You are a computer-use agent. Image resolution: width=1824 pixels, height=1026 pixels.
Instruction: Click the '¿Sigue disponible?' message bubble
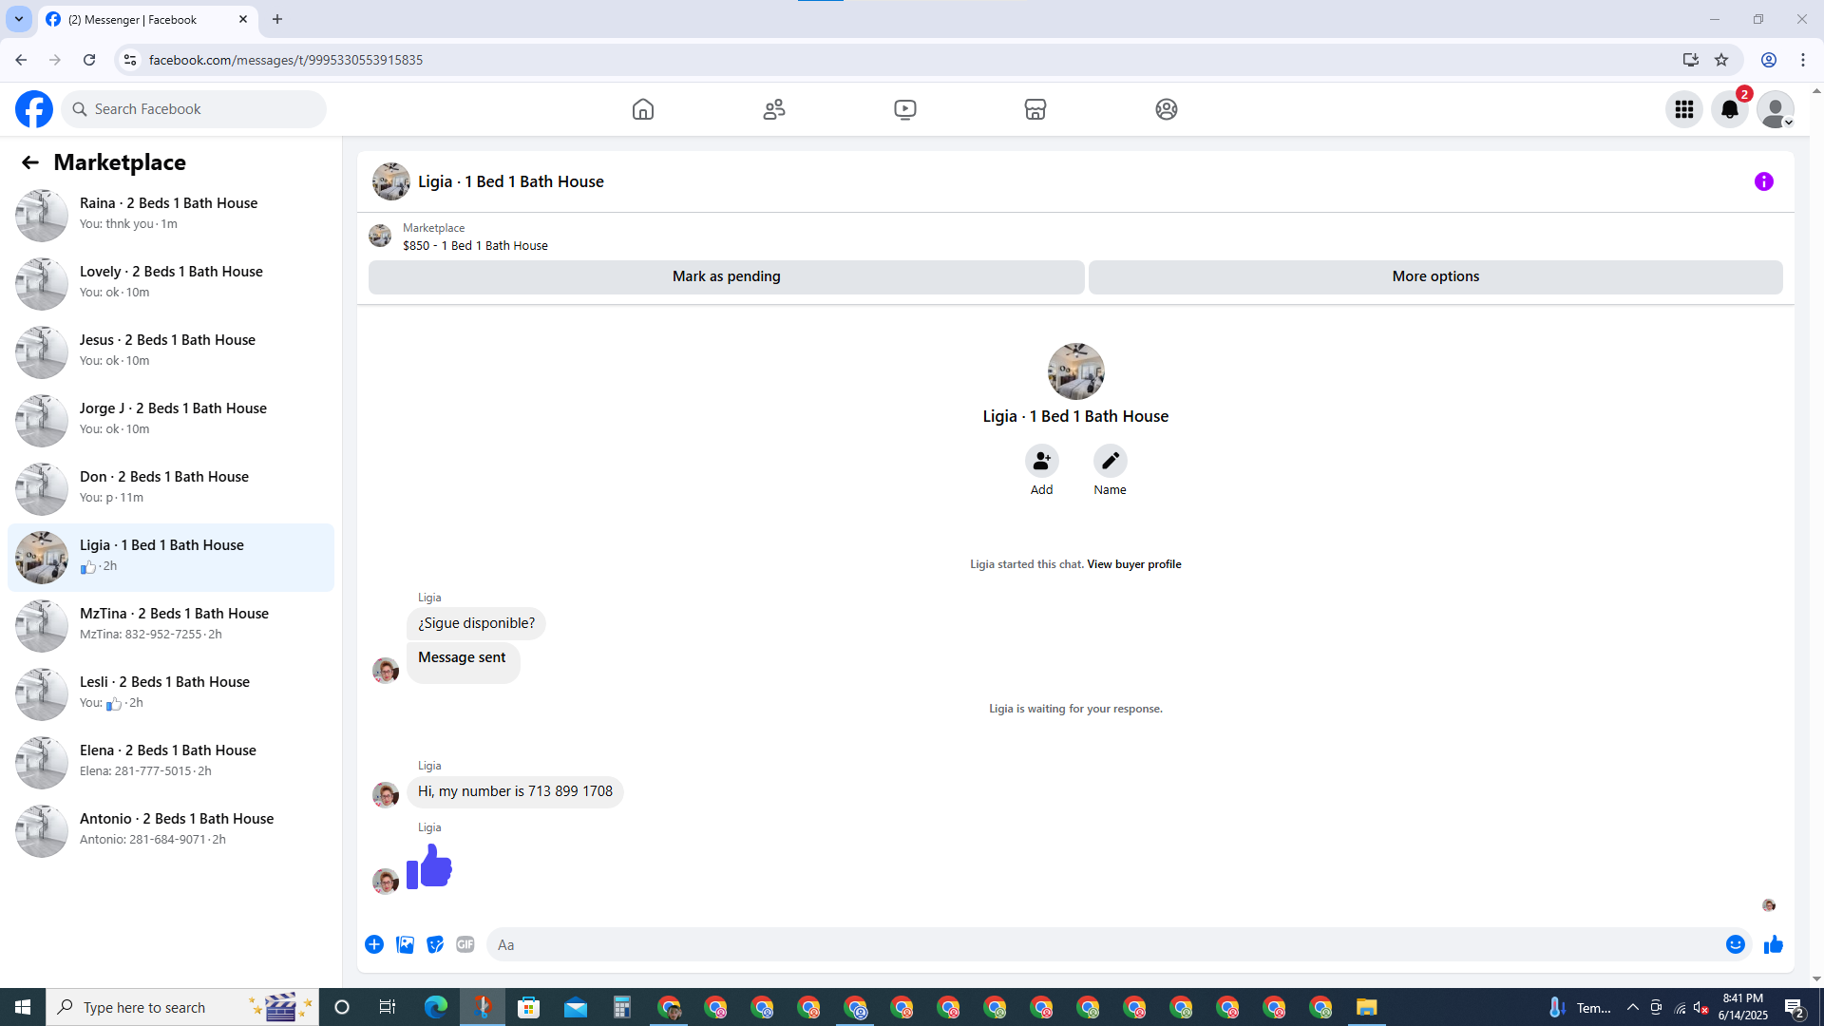476,623
